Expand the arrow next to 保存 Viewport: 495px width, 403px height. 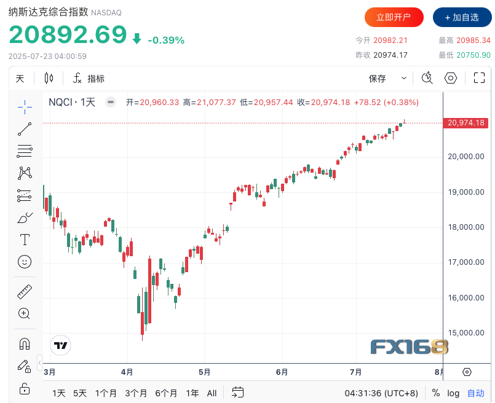click(403, 78)
